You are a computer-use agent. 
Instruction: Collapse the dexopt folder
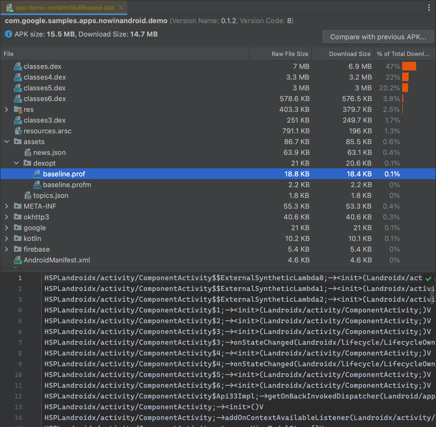(17, 163)
